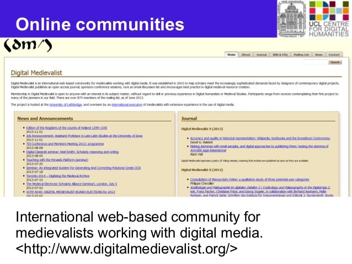The height and width of the screenshot is (264, 352).
Task: Open Edition of the Registers of counts of Holland link
Action: (67, 128)
